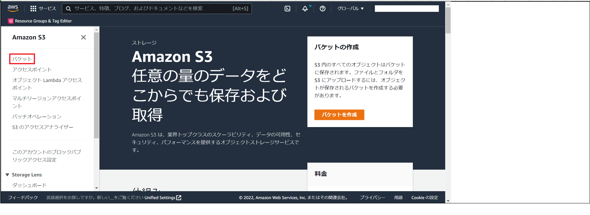
Task: Click the サービス menu label
Action: point(48,9)
